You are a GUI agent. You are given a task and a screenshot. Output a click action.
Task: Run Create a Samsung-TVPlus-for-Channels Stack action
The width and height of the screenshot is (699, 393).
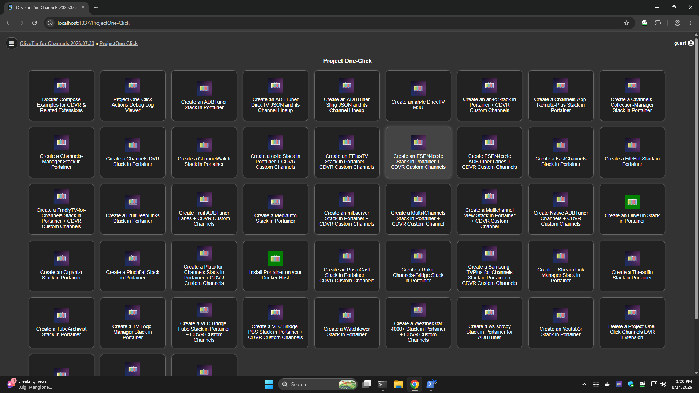pos(490,266)
